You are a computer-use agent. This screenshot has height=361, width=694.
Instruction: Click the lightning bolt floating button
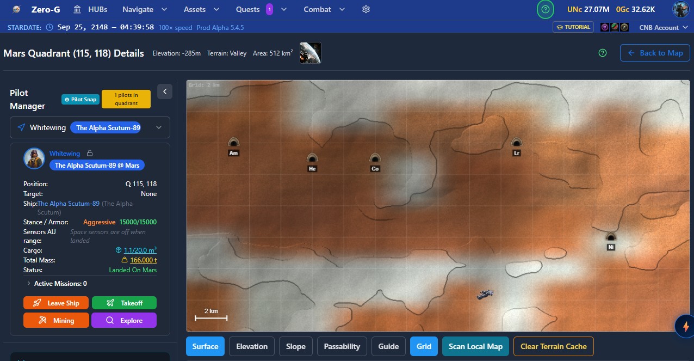tap(685, 327)
